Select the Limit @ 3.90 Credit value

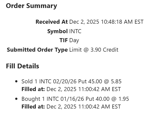94,50
